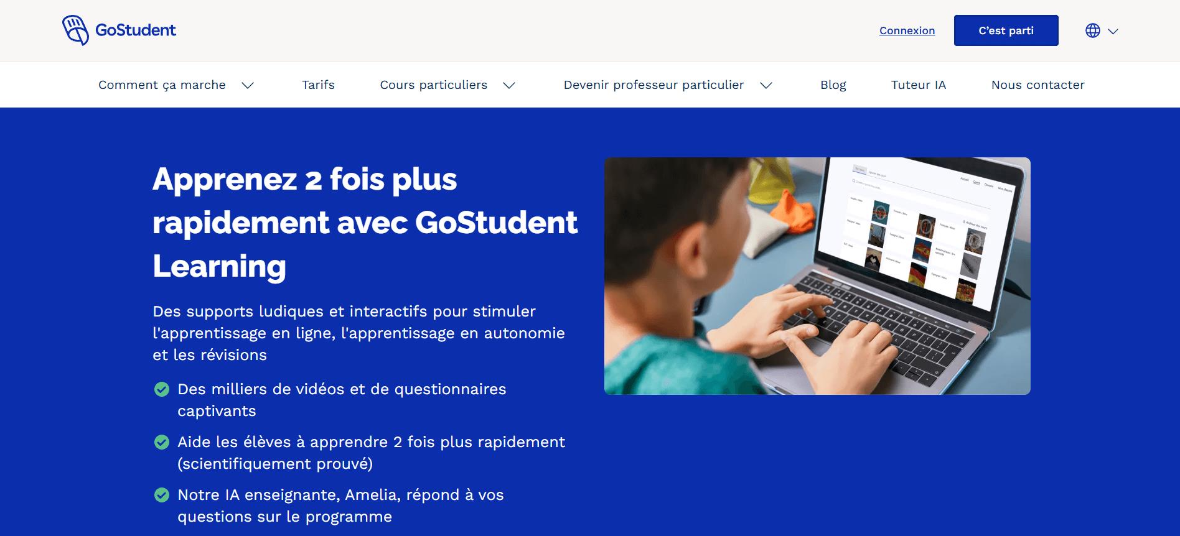
Task: Open 'Comment ça marche' menu label
Action: pyautogui.click(x=162, y=85)
